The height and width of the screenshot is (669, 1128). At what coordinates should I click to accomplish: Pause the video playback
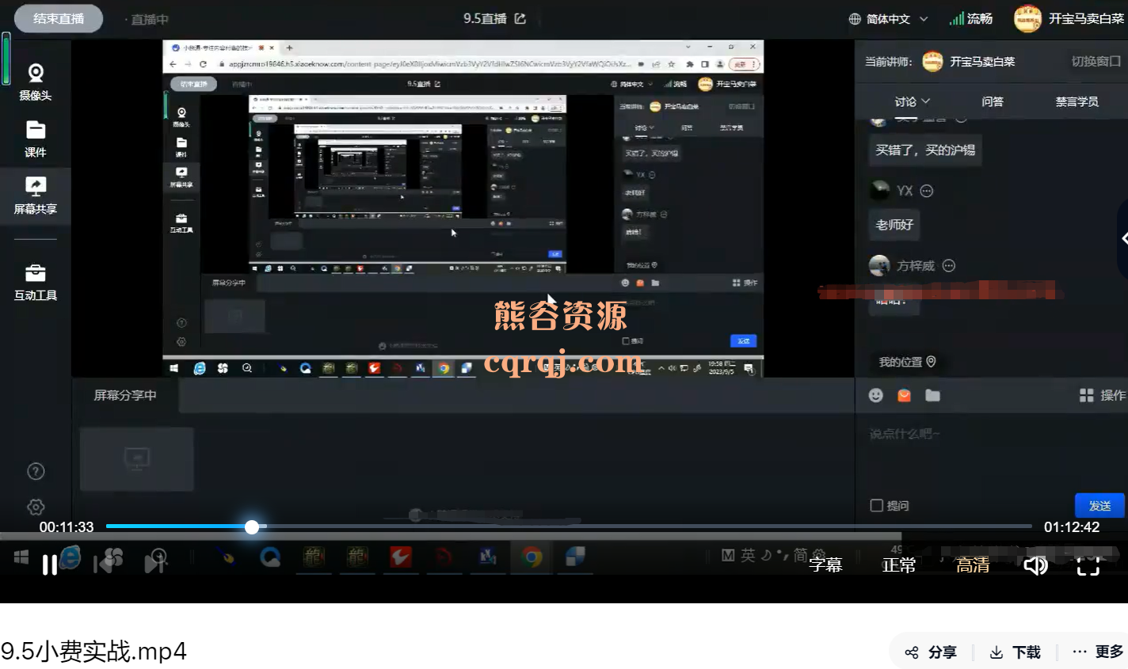[x=49, y=564]
